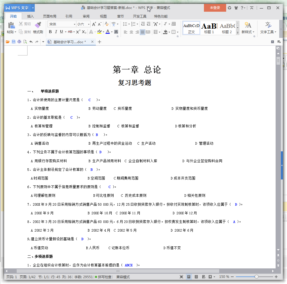Click the clear formatting eraser icon
The image size is (287, 284).
pos(106,24)
